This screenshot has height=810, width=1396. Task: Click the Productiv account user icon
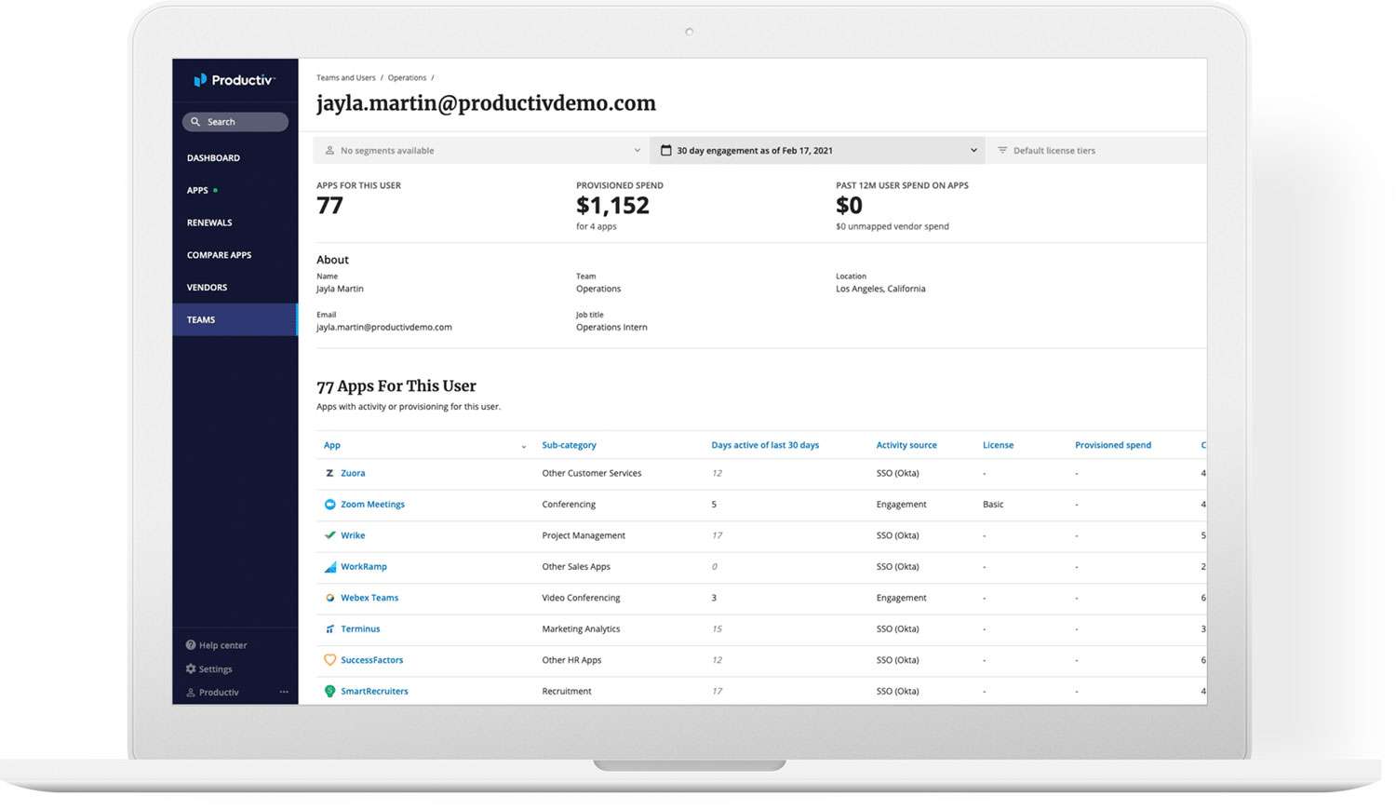pos(191,693)
